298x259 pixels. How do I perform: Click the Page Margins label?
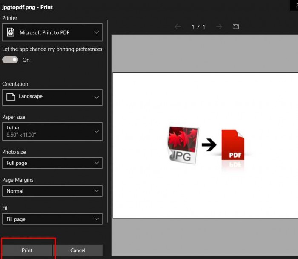point(18,180)
